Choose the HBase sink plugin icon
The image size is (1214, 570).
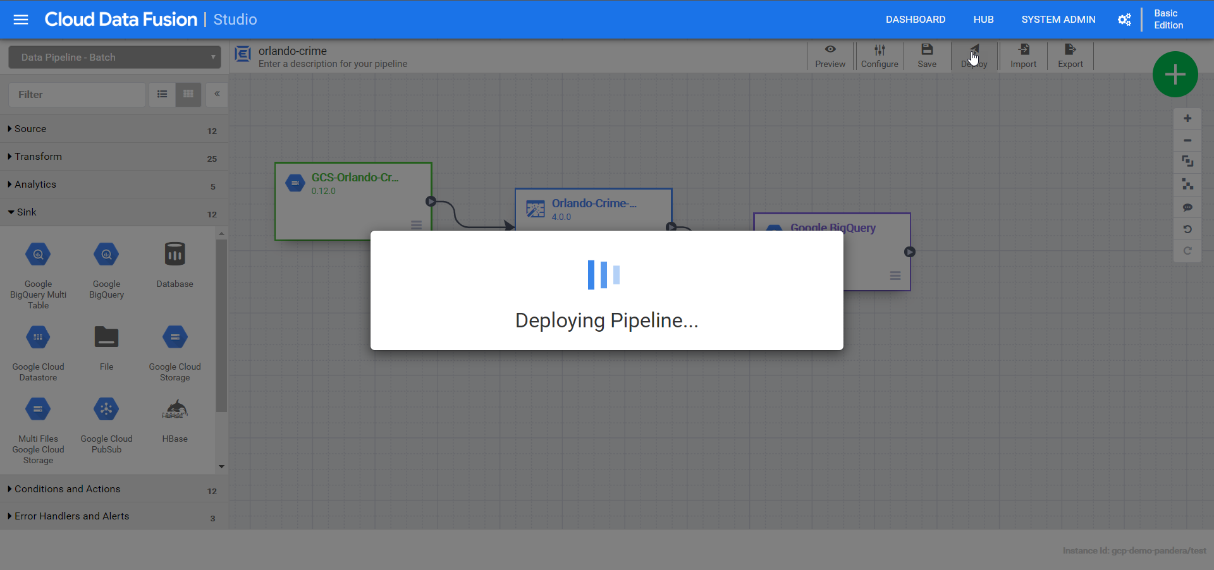click(175, 409)
